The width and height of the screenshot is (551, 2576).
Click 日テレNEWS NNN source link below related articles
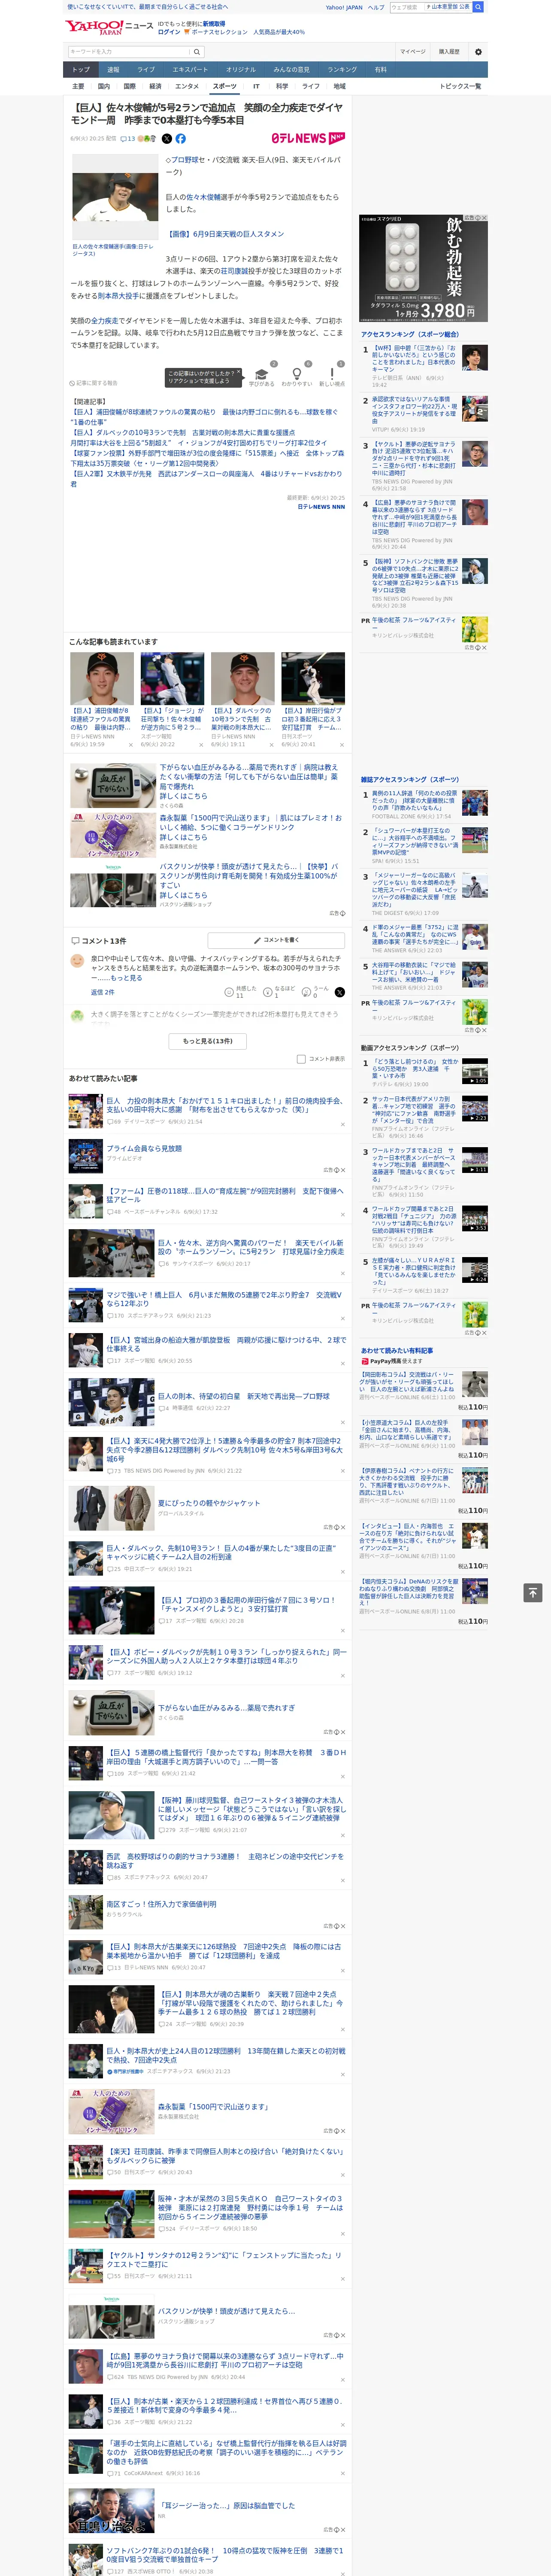point(321,507)
